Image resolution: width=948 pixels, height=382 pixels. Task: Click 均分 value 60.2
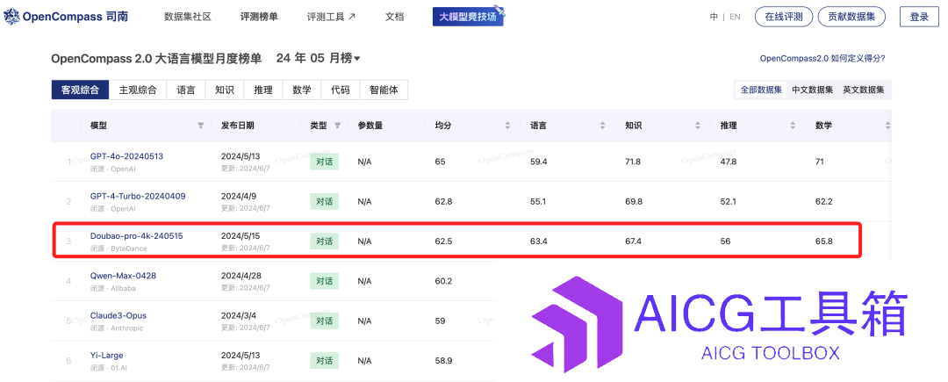coord(443,281)
